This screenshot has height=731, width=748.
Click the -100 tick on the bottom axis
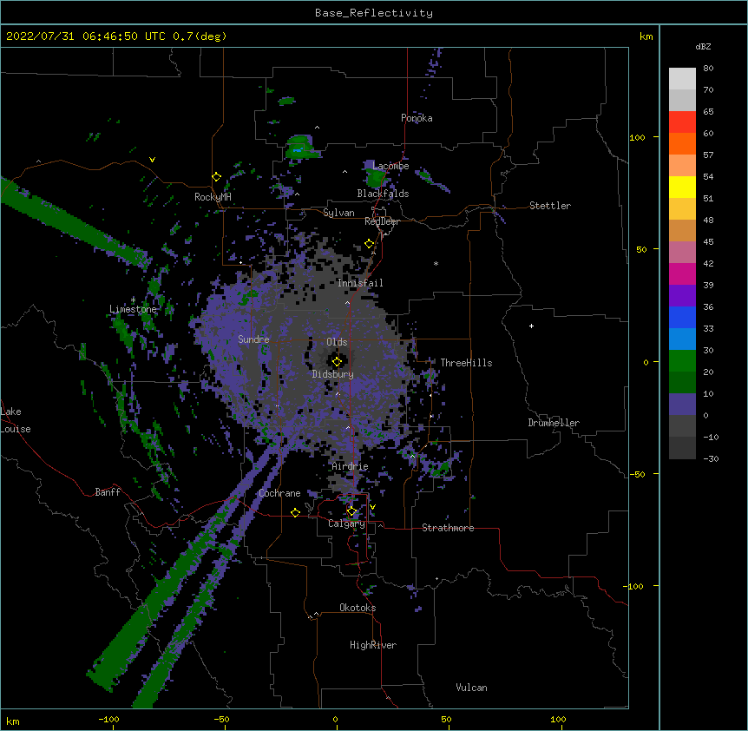coord(108,719)
